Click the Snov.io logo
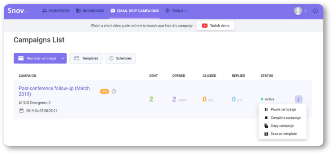Viewport: 332px width, 154px height. tap(18, 11)
